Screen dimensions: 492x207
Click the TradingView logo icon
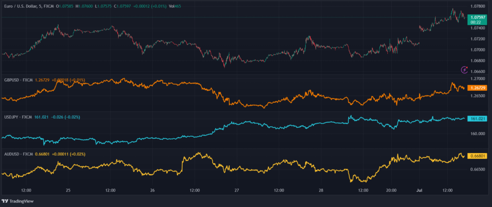pyautogui.click(x=5, y=201)
